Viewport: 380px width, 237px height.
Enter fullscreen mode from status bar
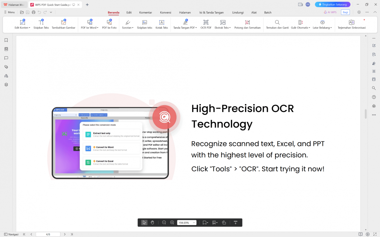point(375,234)
